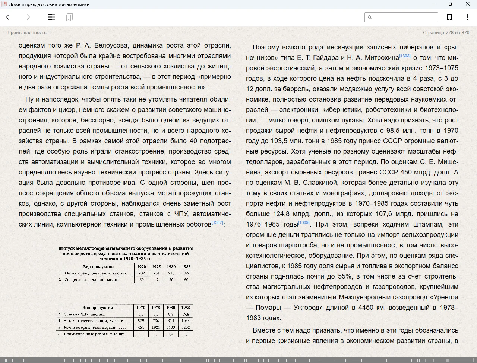Click the search magnifier icon
Screen dimensions: 477x363
[370, 17]
